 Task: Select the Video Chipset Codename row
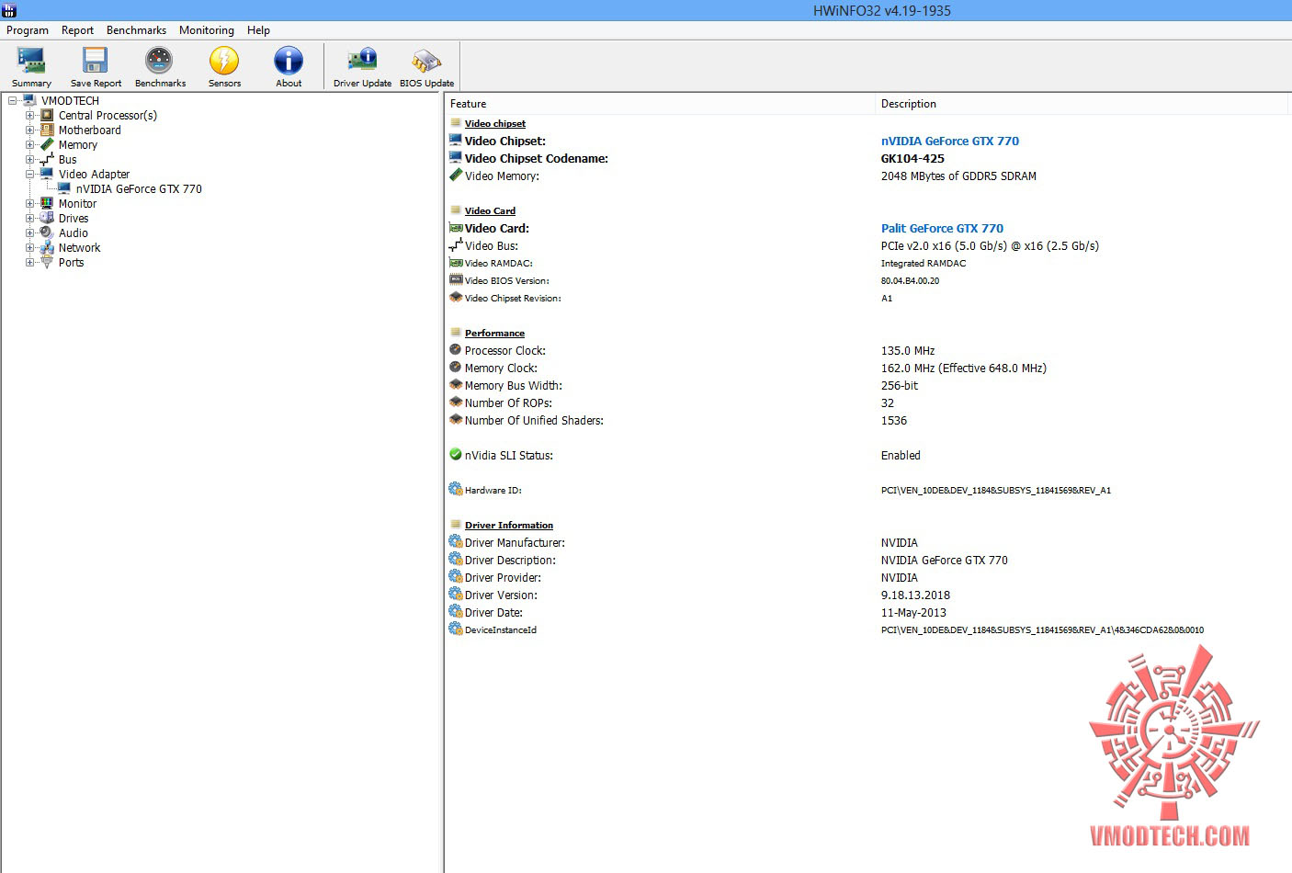coord(867,158)
